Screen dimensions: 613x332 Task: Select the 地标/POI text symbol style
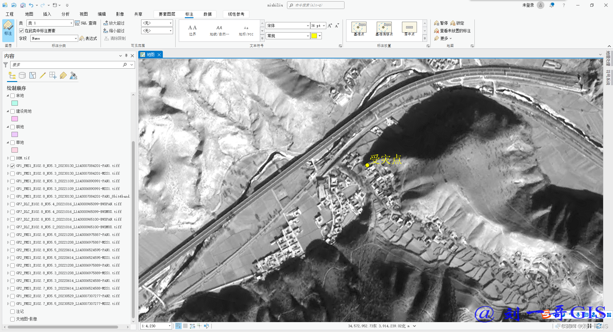246,30
